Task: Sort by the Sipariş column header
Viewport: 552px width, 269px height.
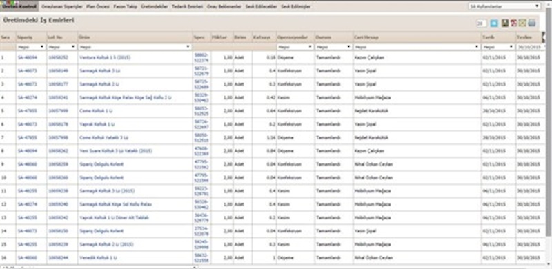Action: click(25, 37)
